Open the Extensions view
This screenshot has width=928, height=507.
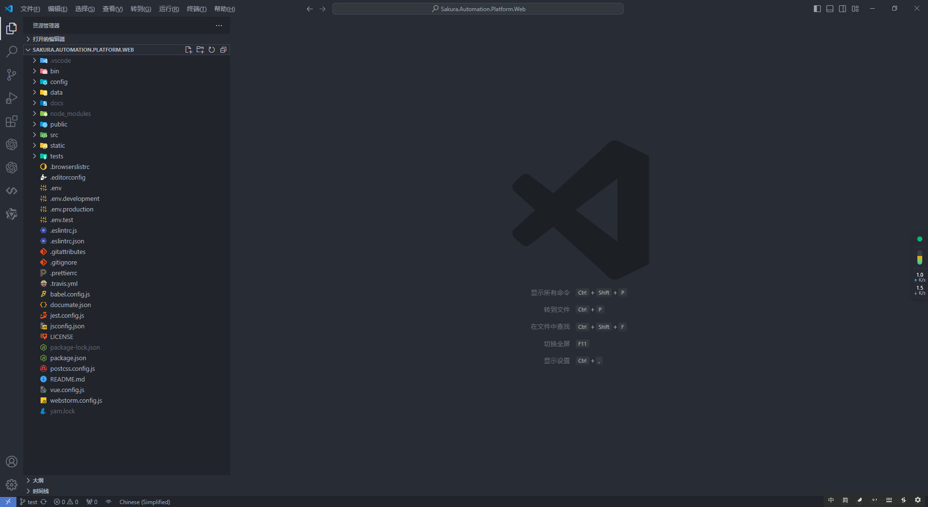pyautogui.click(x=12, y=121)
